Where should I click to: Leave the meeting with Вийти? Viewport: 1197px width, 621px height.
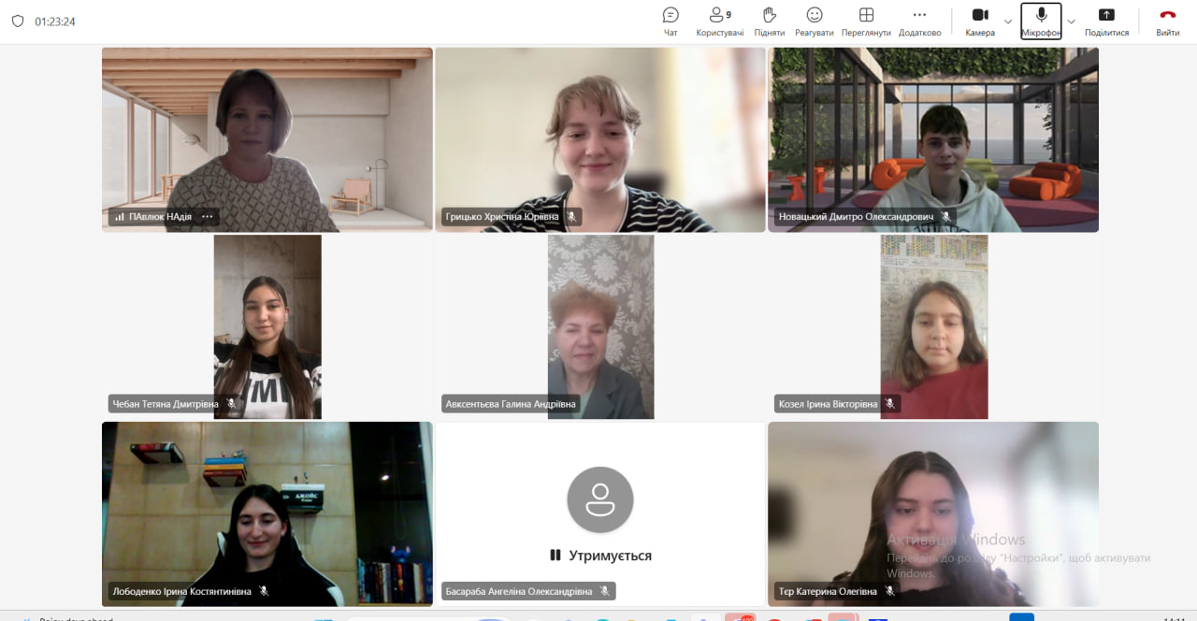(1167, 21)
